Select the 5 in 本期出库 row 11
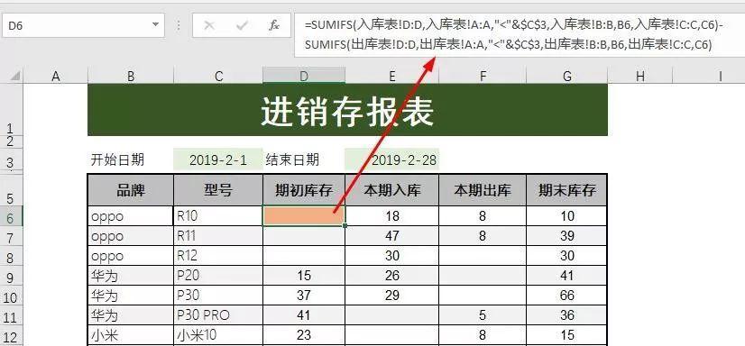Image resolution: width=745 pixels, height=346 pixels. [x=483, y=315]
